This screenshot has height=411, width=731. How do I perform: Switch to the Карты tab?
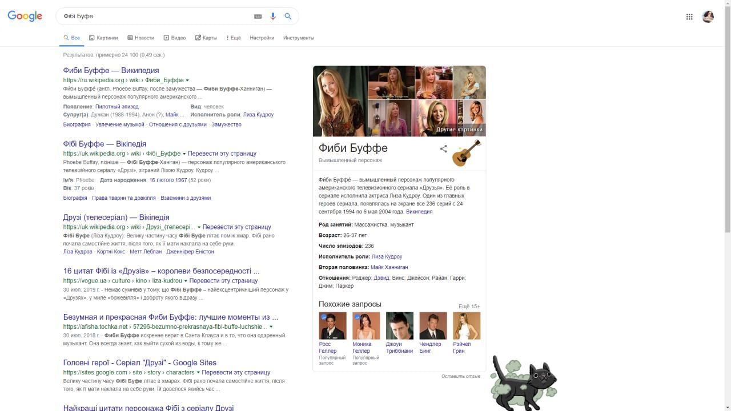(x=206, y=38)
